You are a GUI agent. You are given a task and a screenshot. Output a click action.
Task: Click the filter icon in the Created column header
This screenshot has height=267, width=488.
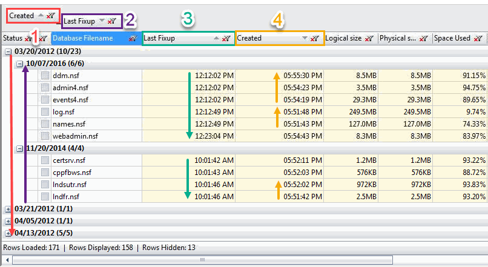point(314,39)
